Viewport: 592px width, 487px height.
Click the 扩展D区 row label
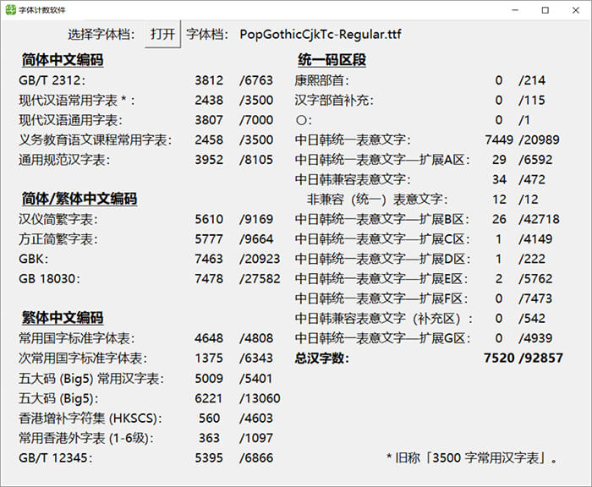coord(382,259)
